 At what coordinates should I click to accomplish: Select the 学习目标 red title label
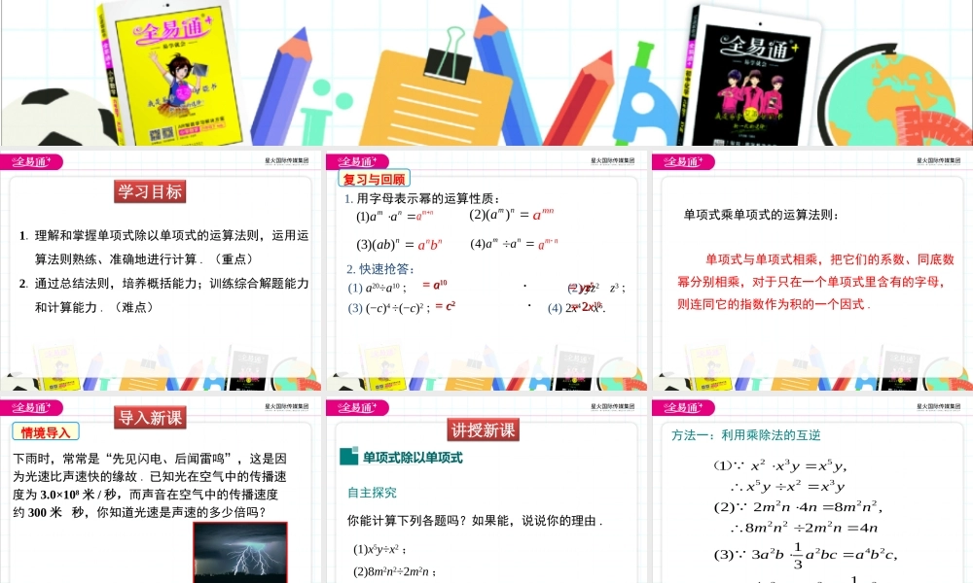[x=150, y=191]
